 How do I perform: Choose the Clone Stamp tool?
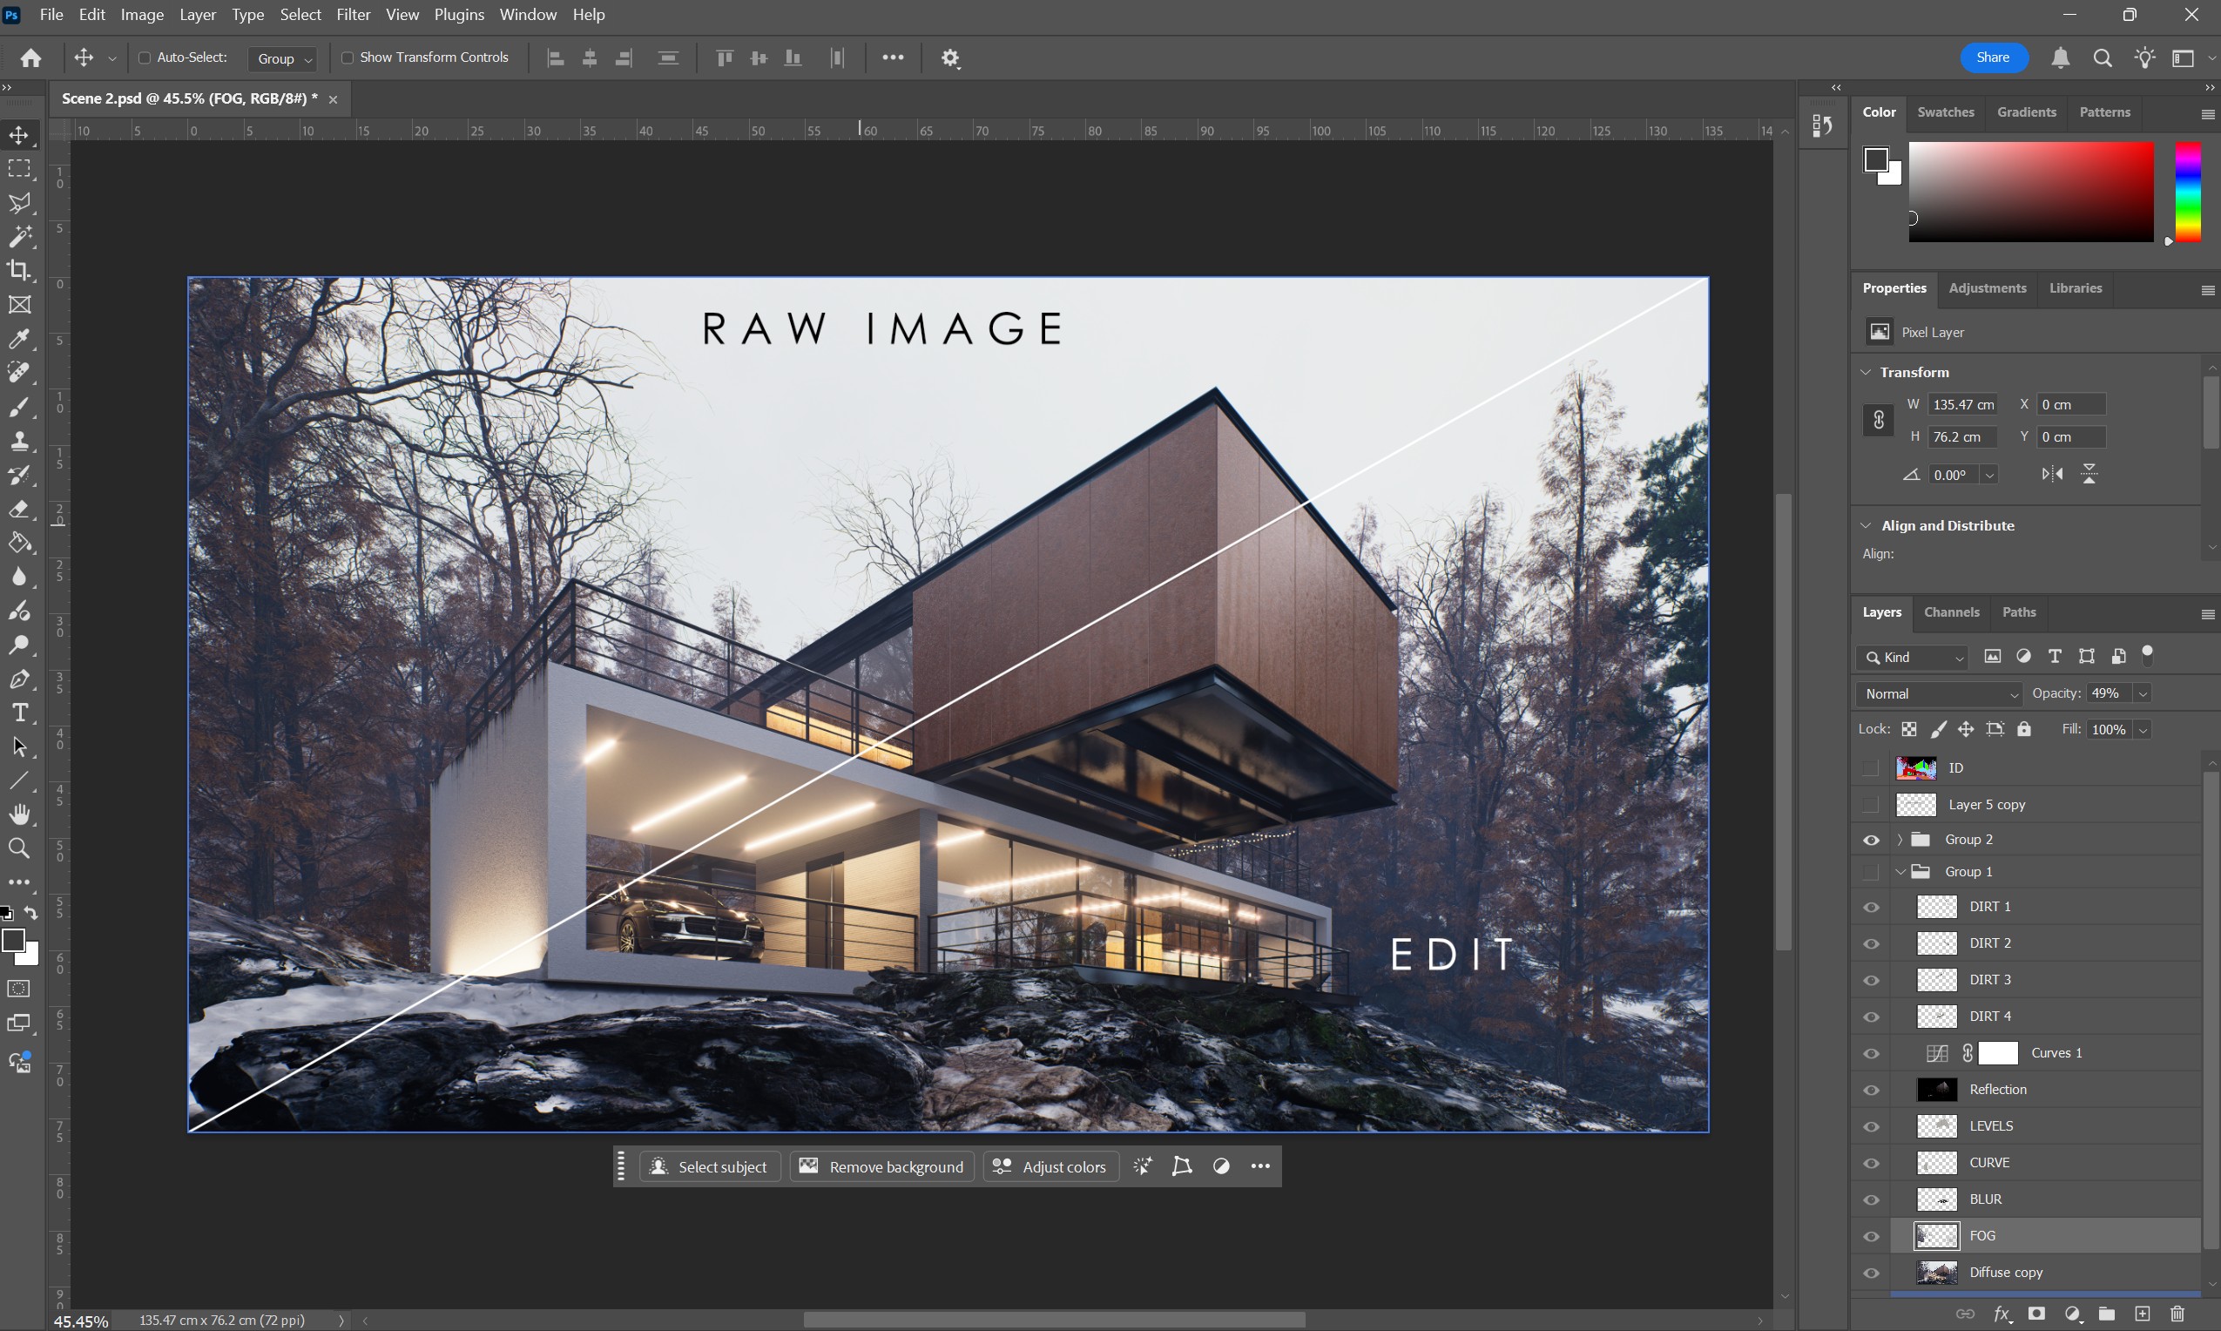click(19, 441)
